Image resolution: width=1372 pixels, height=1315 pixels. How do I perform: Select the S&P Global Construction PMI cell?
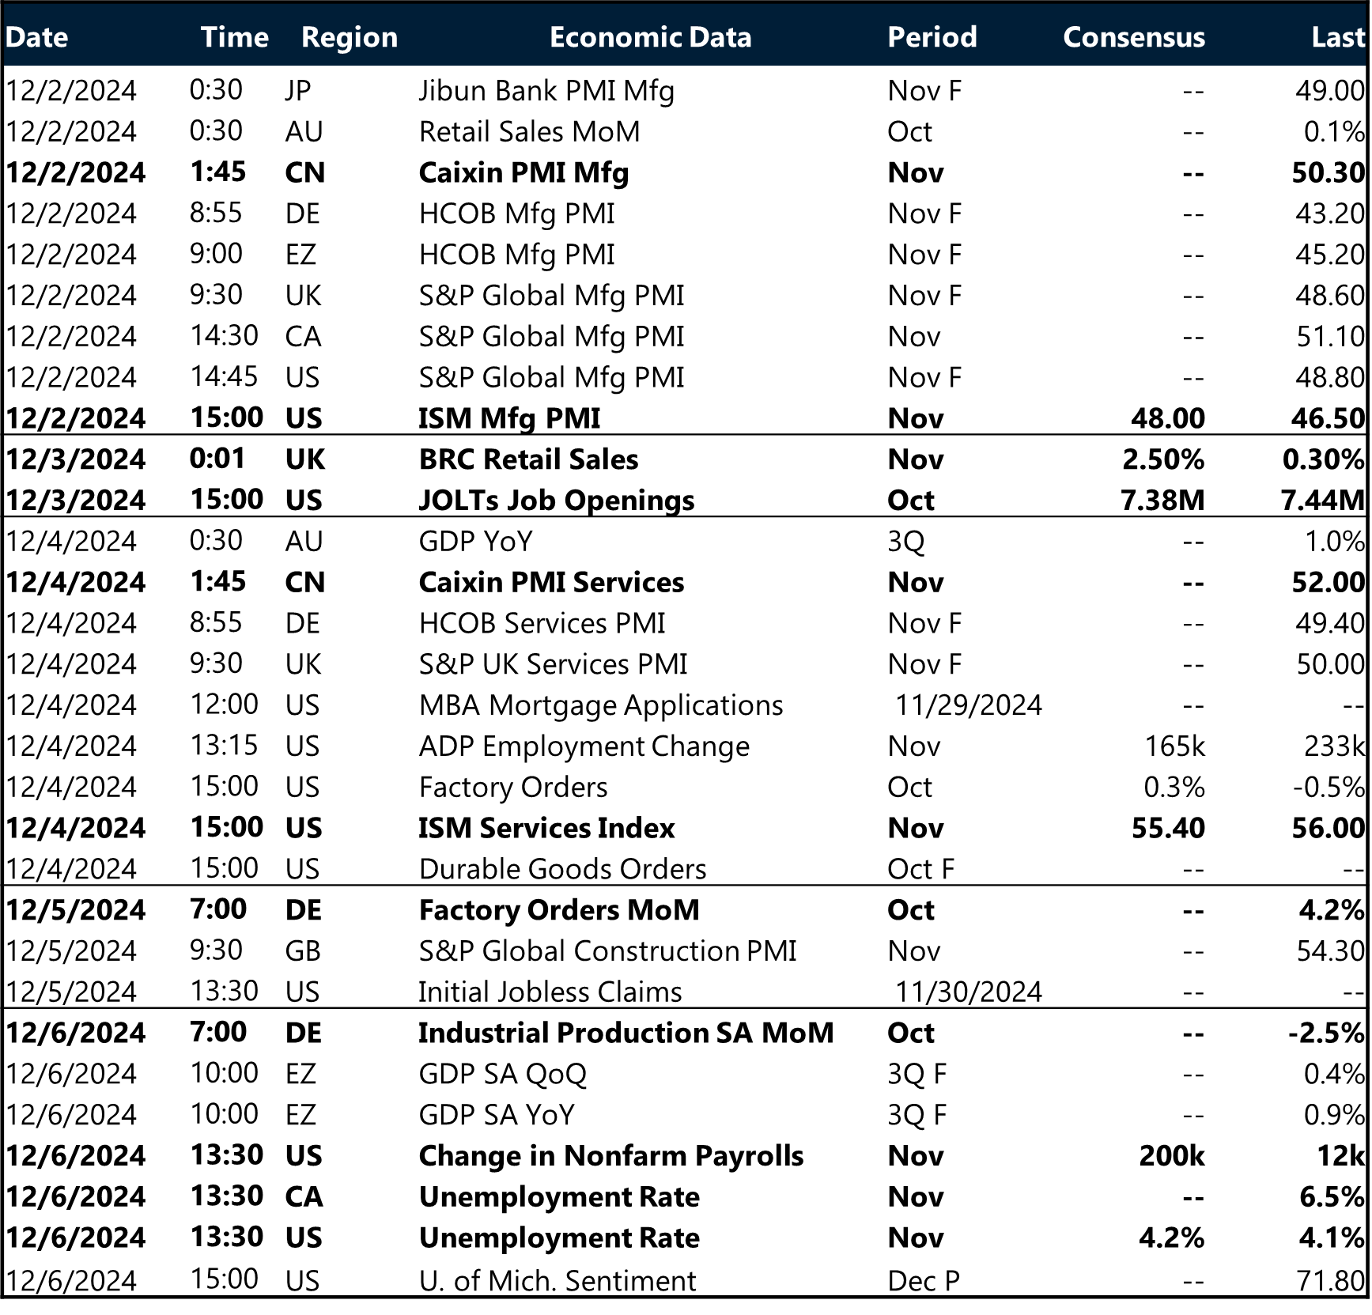click(x=607, y=951)
